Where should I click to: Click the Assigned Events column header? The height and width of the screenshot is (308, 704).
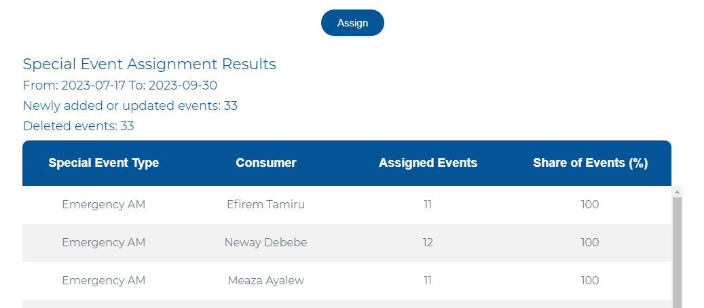(428, 163)
